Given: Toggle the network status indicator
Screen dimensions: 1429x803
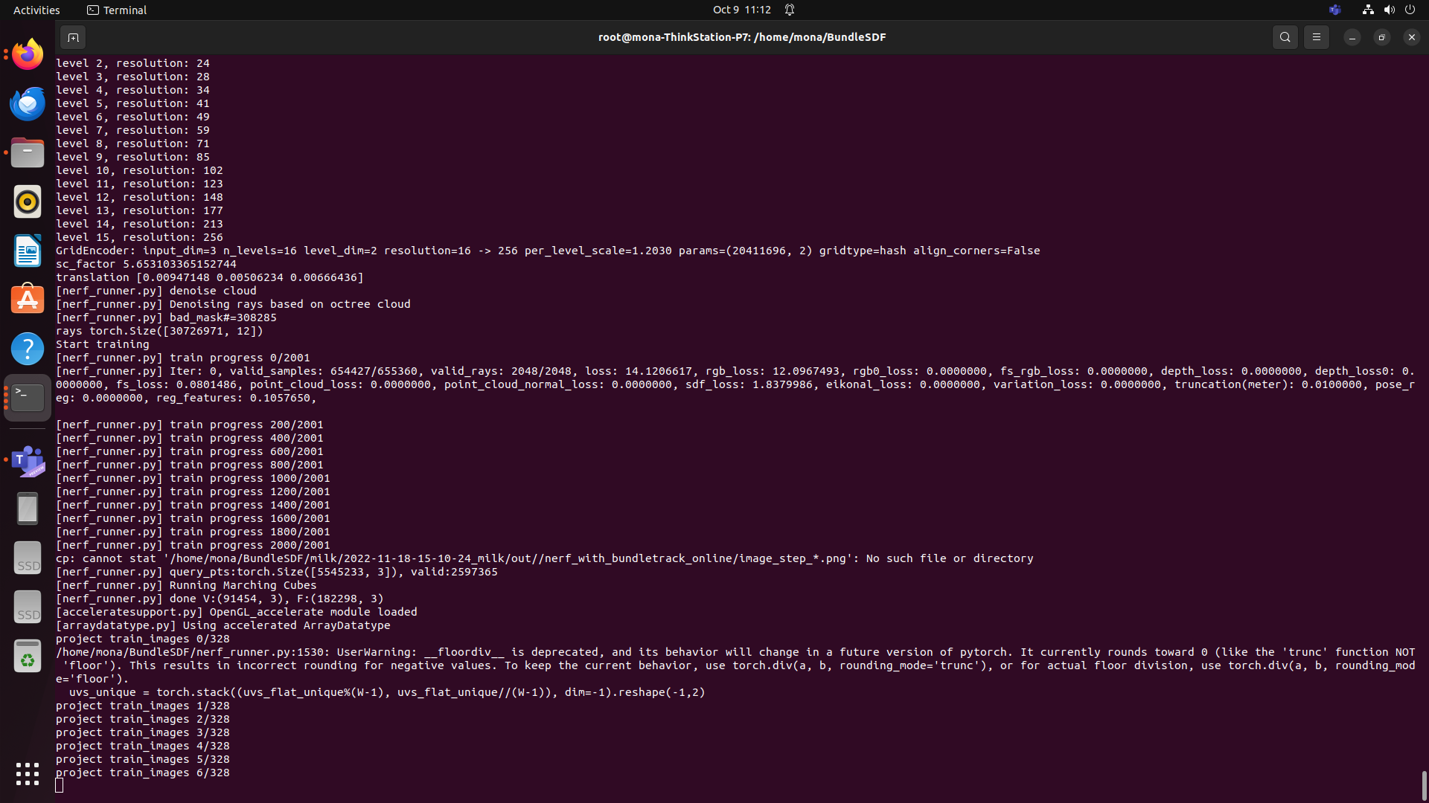Looking at the screenshot, I should click(x=1367, y=10).
